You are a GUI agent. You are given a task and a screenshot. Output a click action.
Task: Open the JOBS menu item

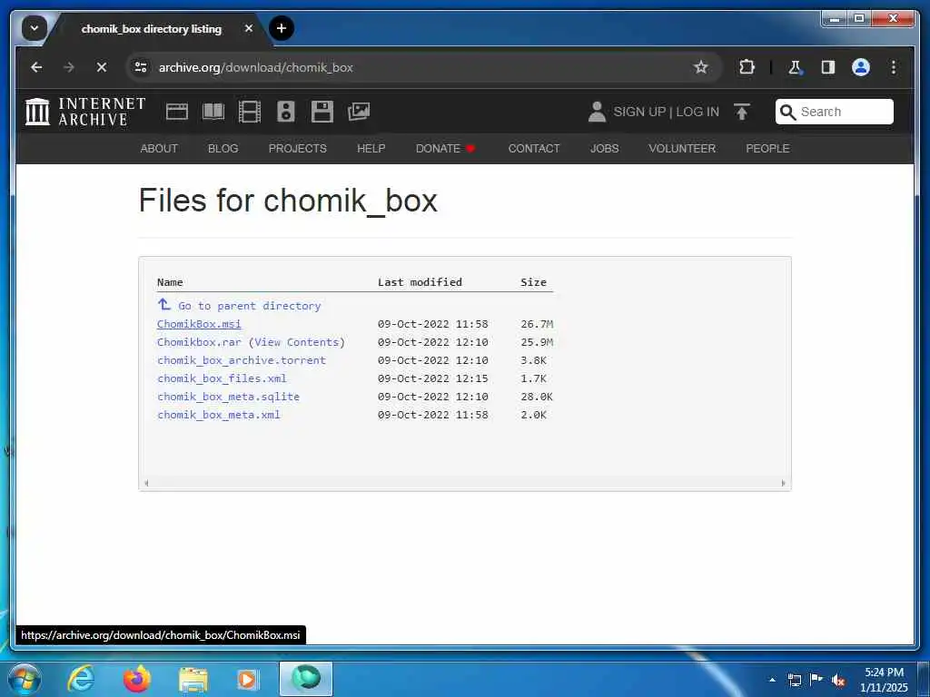coord(604,149)
